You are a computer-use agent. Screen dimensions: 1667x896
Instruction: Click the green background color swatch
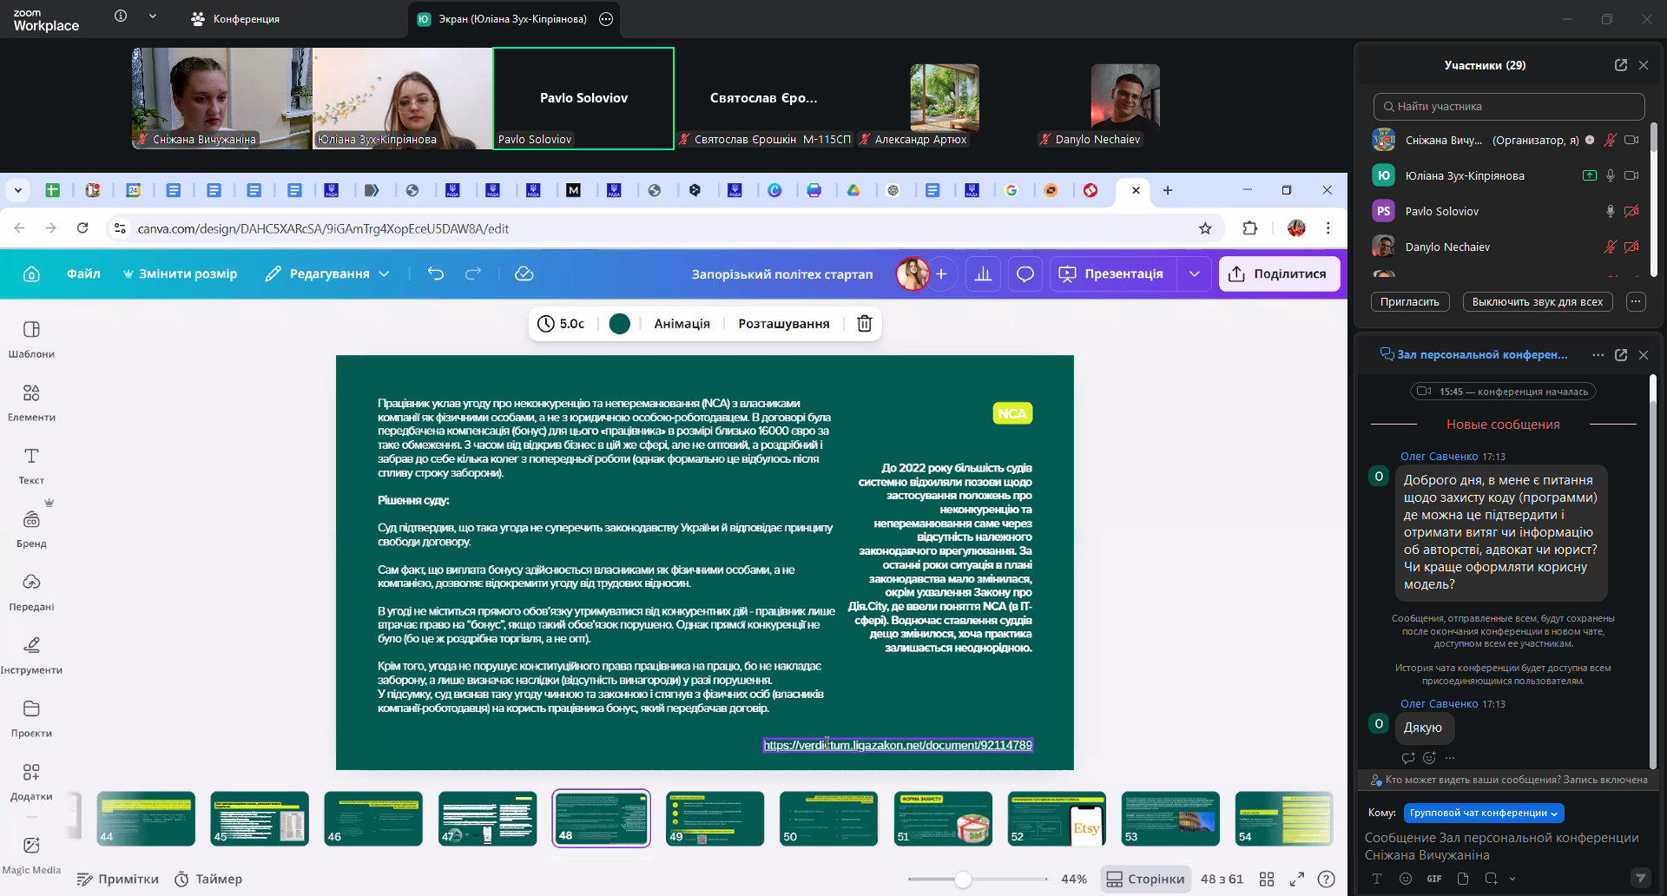tap(620, 324)
